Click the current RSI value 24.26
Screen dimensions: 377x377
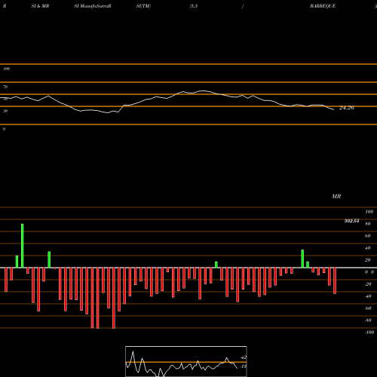(347, 108)
